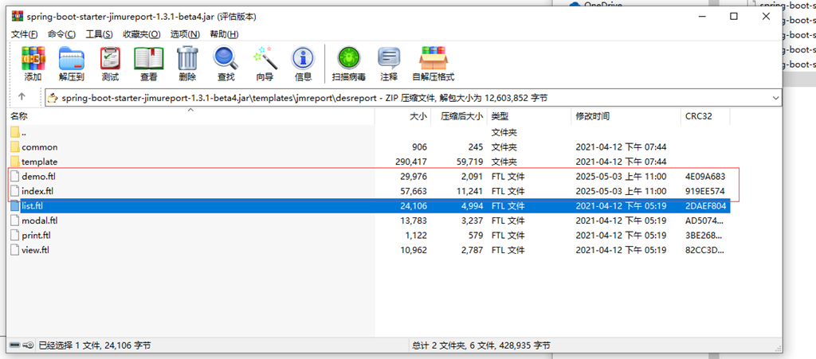
Task: Sort by the 压缩后大小 column header
Action: [x=459, y=116]
